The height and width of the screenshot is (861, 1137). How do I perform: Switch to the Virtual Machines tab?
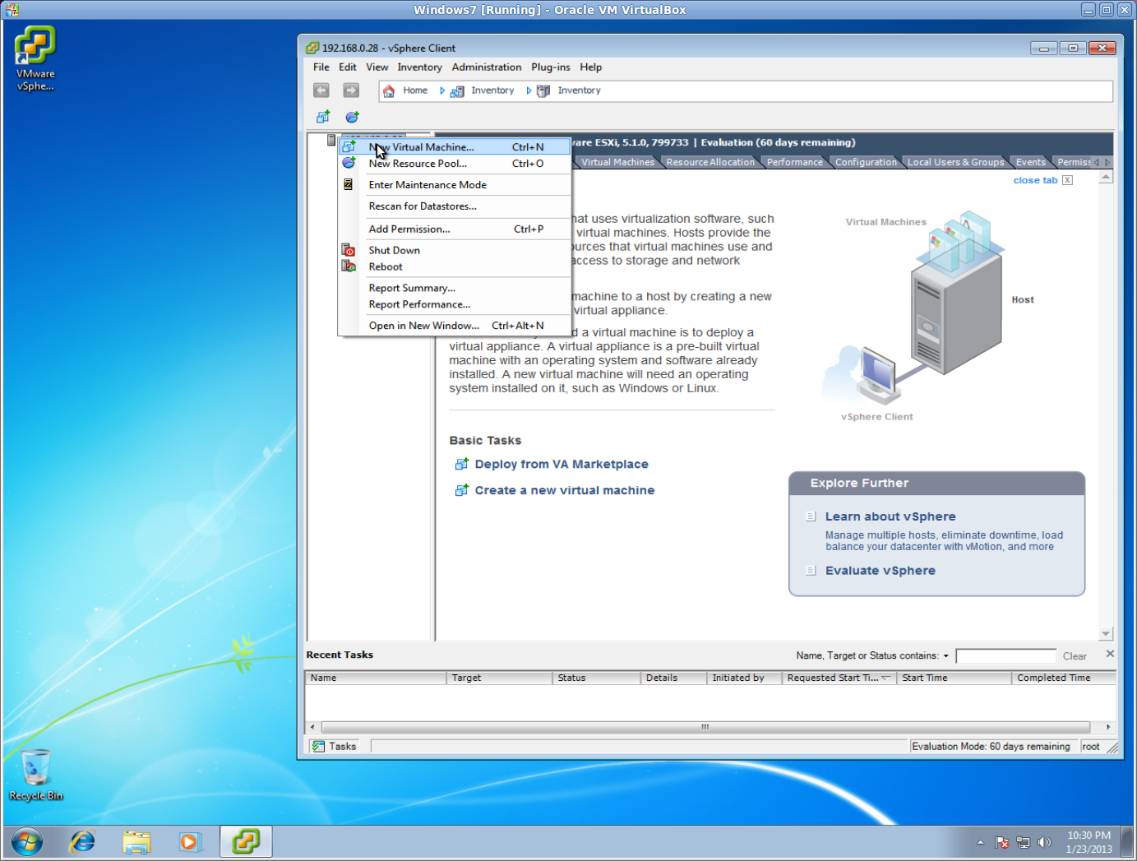[618, 162]
